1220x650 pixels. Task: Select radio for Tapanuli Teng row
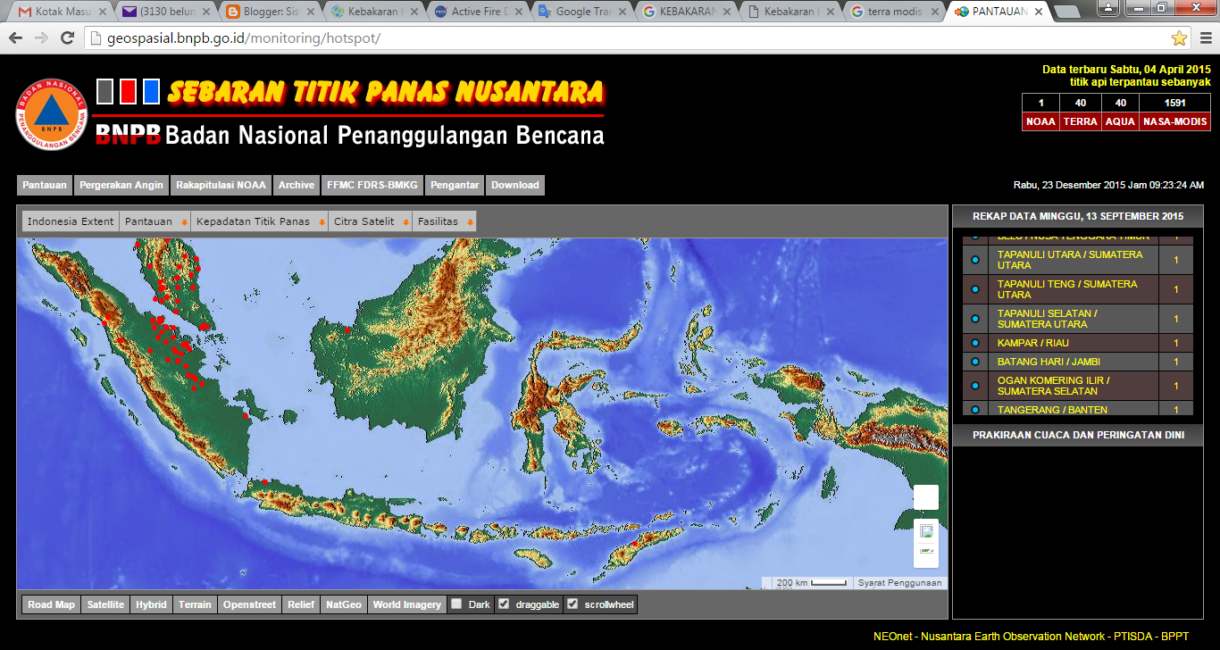coord(975,289)
